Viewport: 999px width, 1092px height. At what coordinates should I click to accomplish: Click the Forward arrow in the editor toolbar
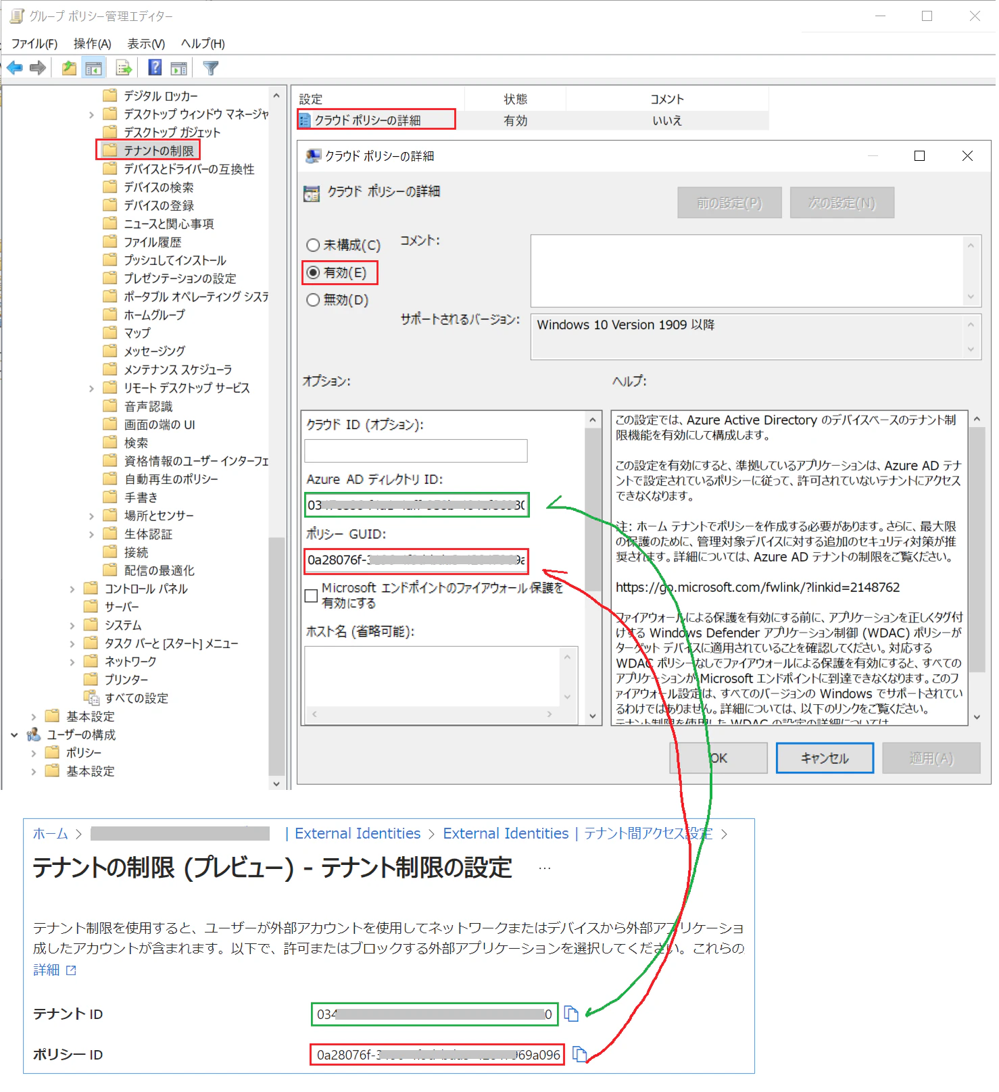[38, 68]
